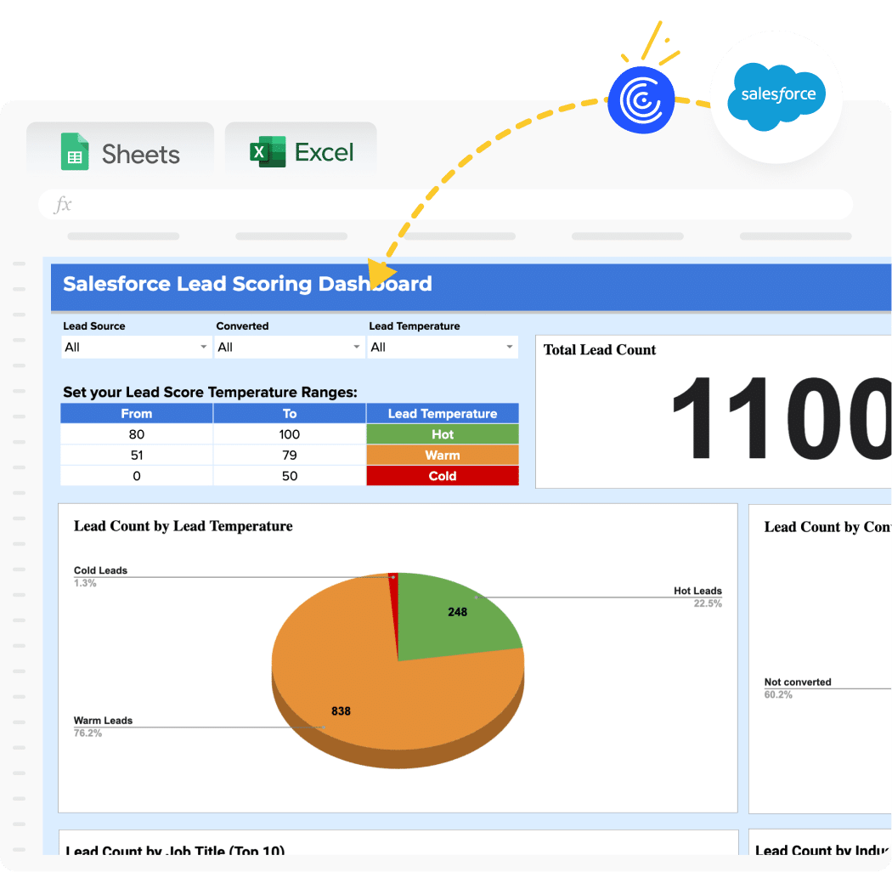Image resolution: width=892 pixels, height=872 pixels.
Task: Open the Converted filter dropdown
Action: (289, 348)
